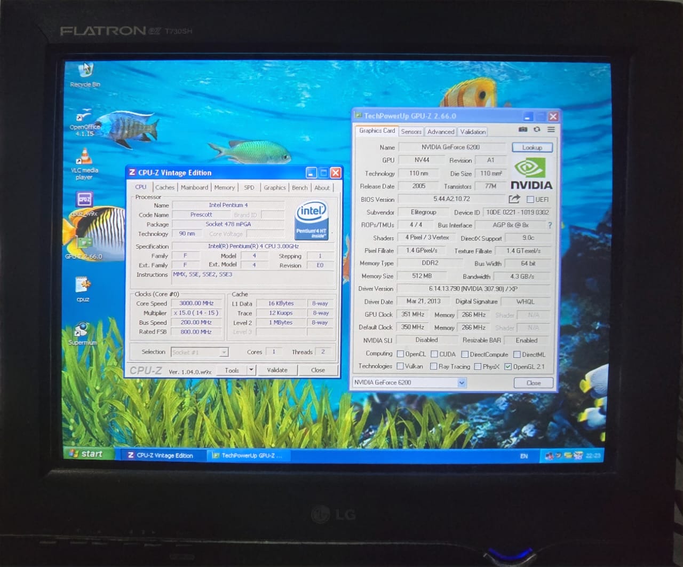Click the Validate button in CPU-Z
Viewport: 683px width, 567px height.
point(277,370)
